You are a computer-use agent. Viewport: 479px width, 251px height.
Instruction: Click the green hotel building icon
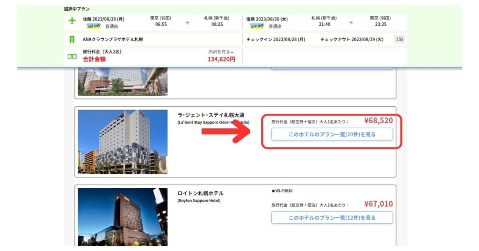pyautogui.click(x=72, y=39)
